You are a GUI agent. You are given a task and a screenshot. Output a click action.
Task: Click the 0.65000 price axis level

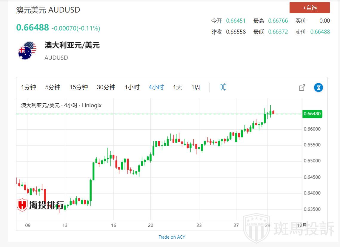(312, 161)
